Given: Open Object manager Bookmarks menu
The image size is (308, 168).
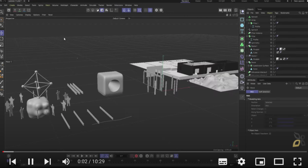Looking at the screenshot, I should coord(285,13).
